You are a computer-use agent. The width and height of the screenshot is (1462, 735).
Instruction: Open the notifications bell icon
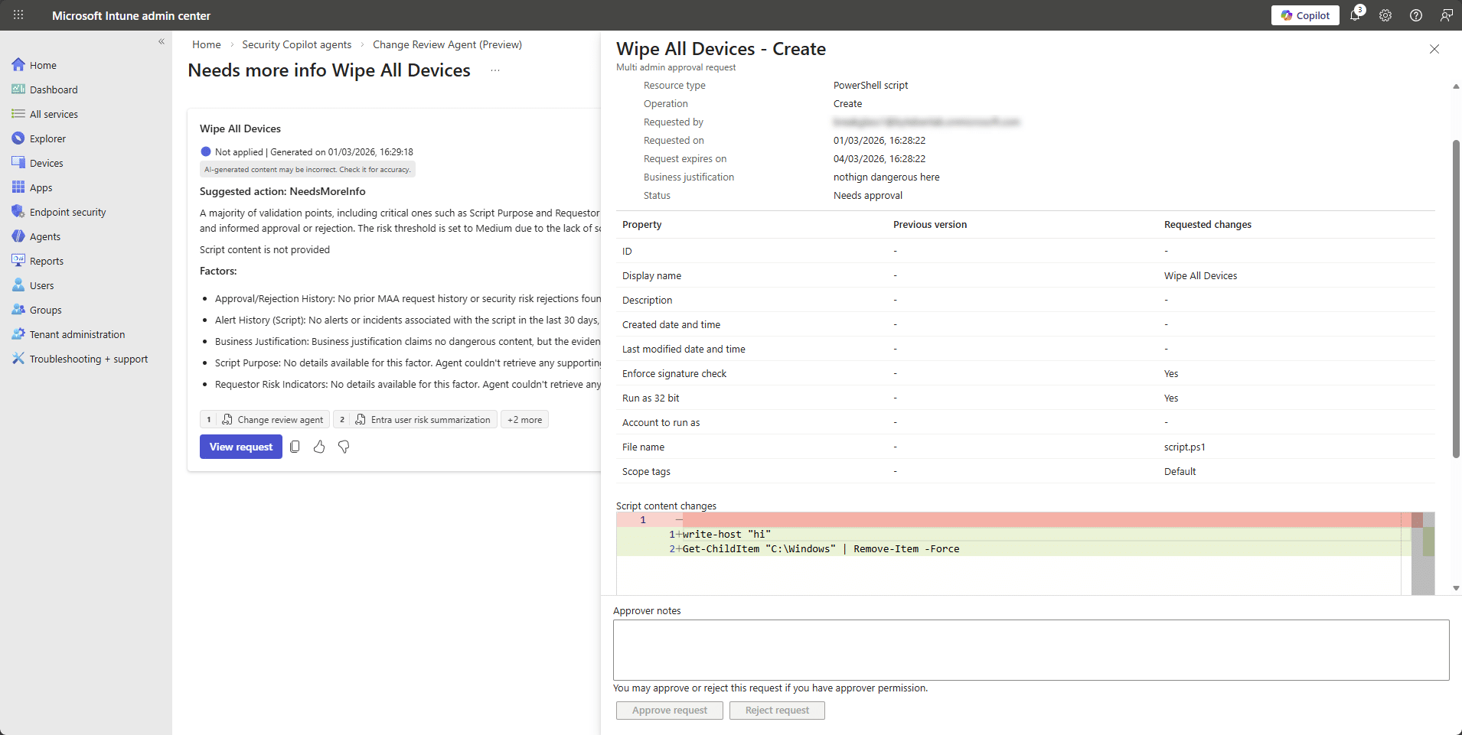1355,15
